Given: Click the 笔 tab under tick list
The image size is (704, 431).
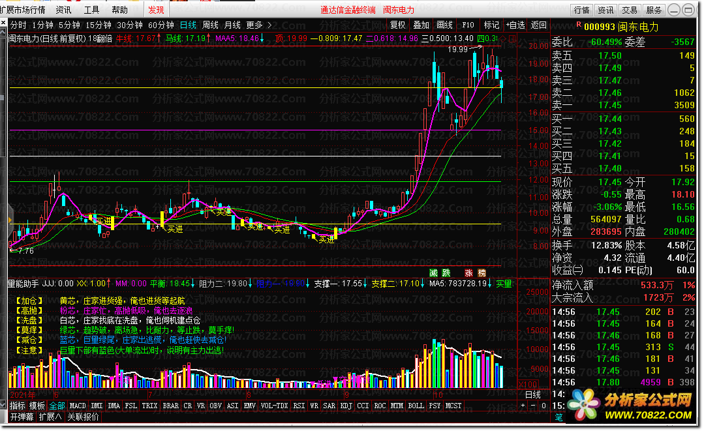Looking at the screenshot, I should [559, 417].
